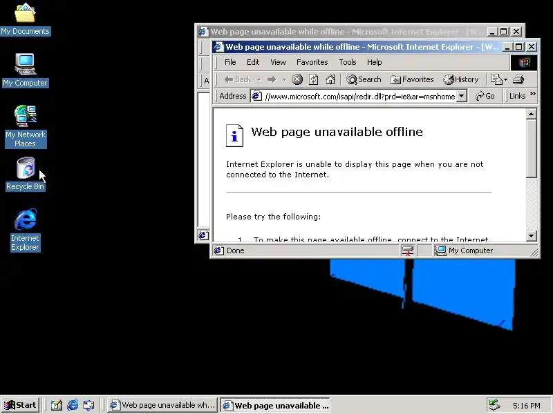Open the Tools menu
The height and width of the screenshot is (414, 553).
point(348,62)
